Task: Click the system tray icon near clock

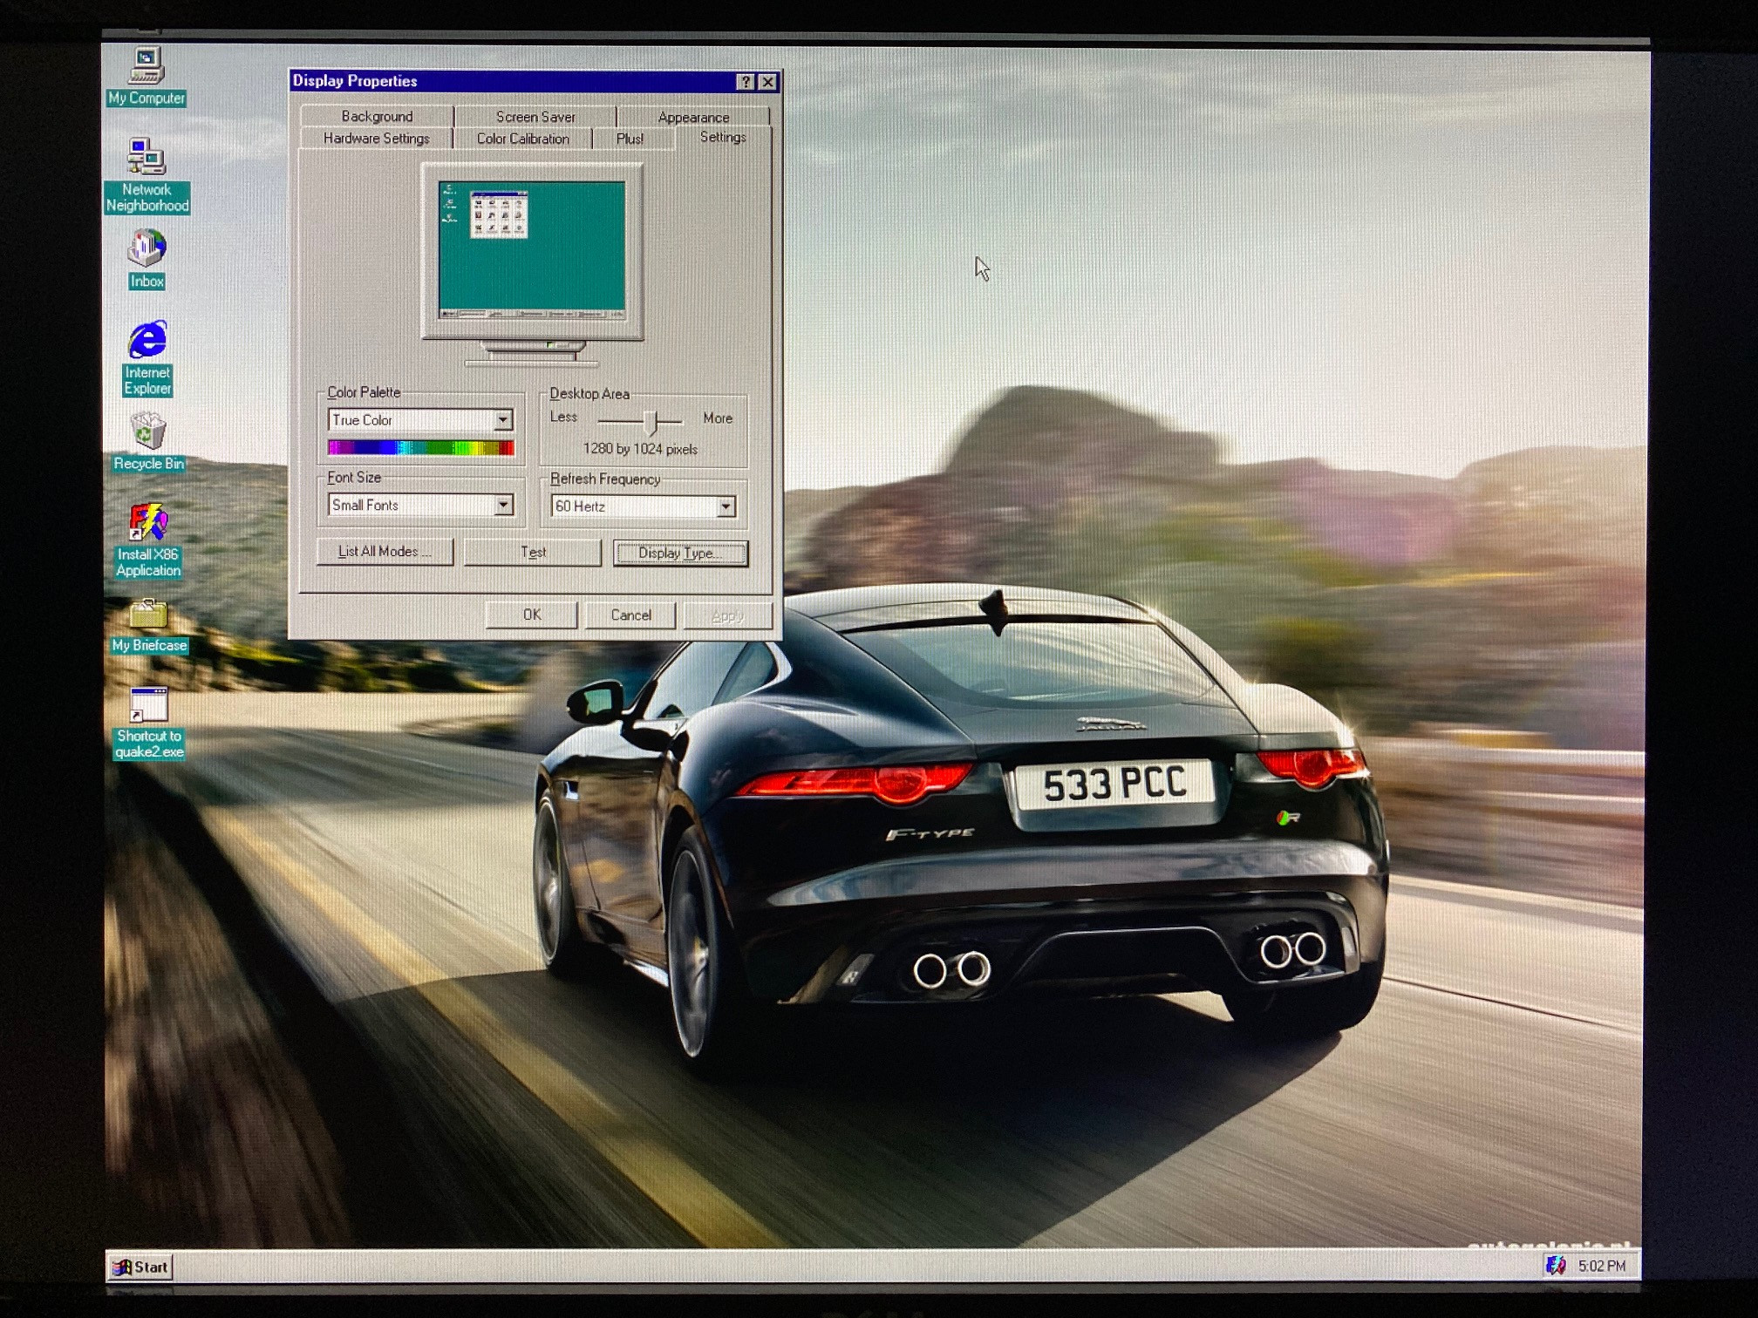Action: coord(1555,1265)
